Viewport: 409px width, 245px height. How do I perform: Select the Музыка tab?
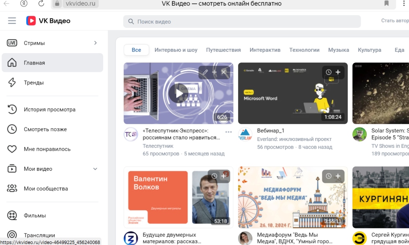click(x=339, y=50)
